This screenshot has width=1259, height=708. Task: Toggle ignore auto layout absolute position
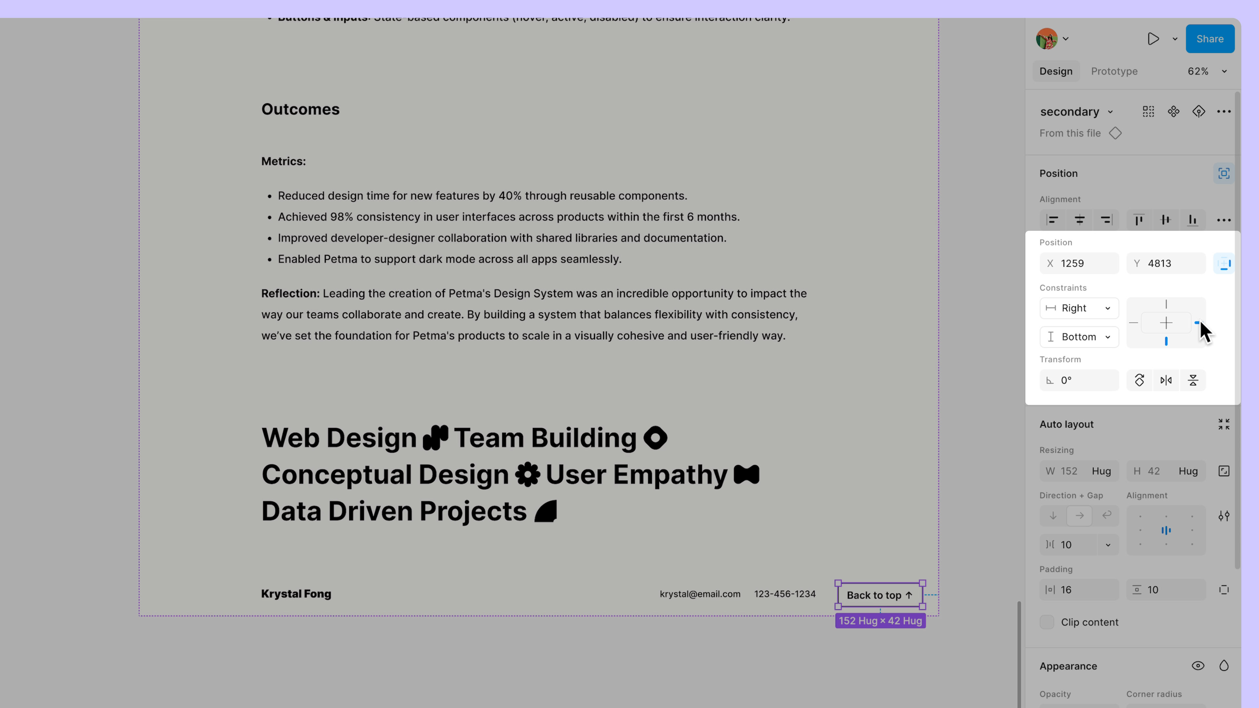coord(1223,264)
